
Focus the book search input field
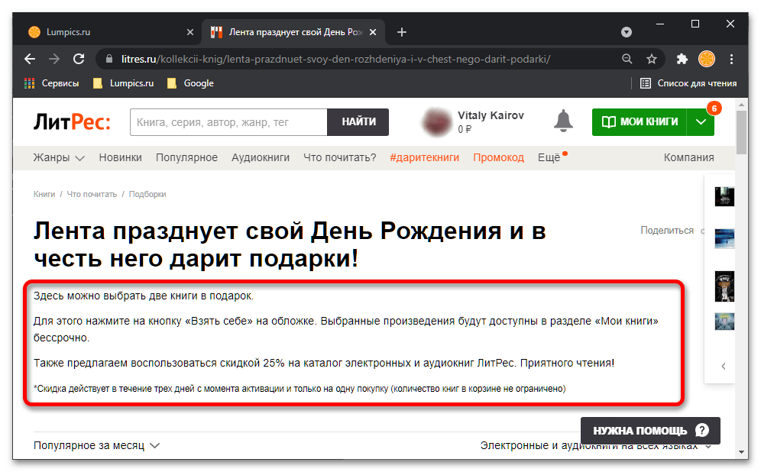[x=228, y=122]
